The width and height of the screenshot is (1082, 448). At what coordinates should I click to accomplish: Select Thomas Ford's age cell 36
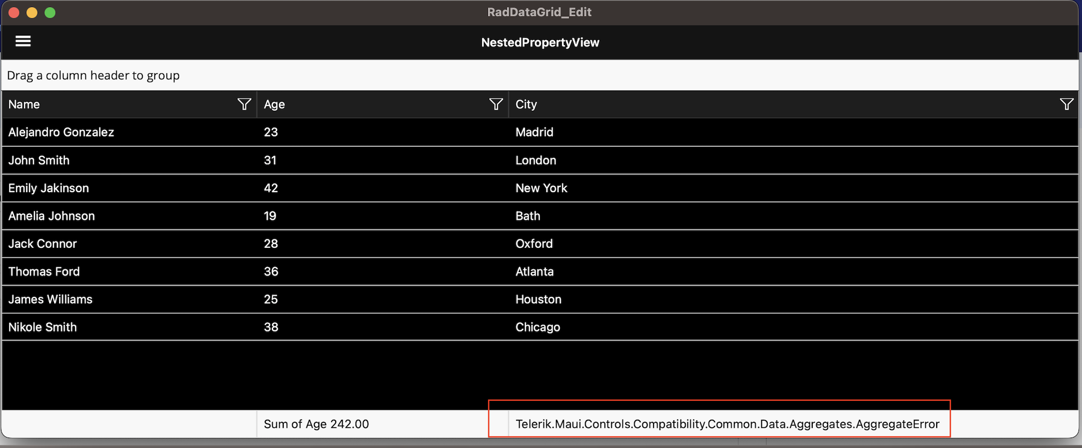coord(271,272)
